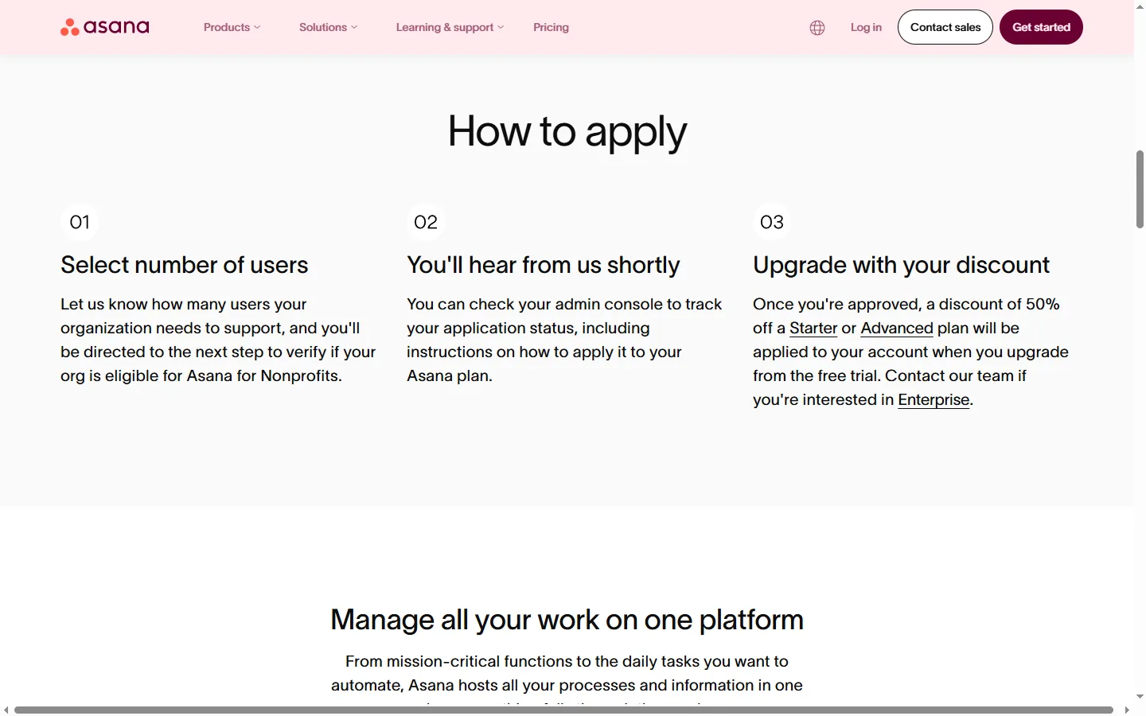Image resolution: width=1146 pixels, height=716 pixels.
Task: Click the step number "03" badge
Action: click(772, 222)
